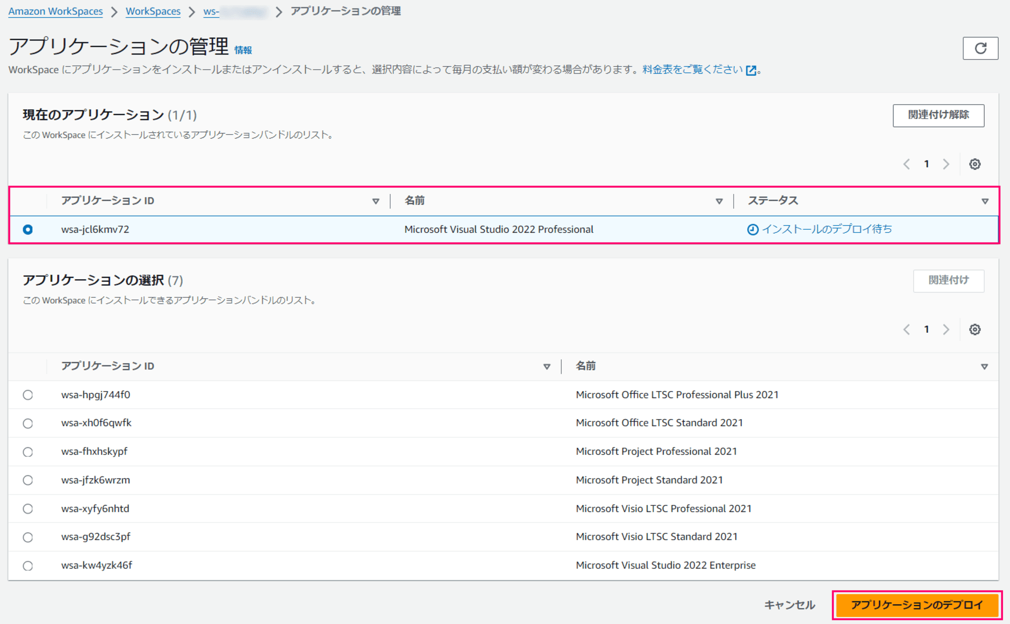Click the wsa-fhxhskypf ID text

94,451
